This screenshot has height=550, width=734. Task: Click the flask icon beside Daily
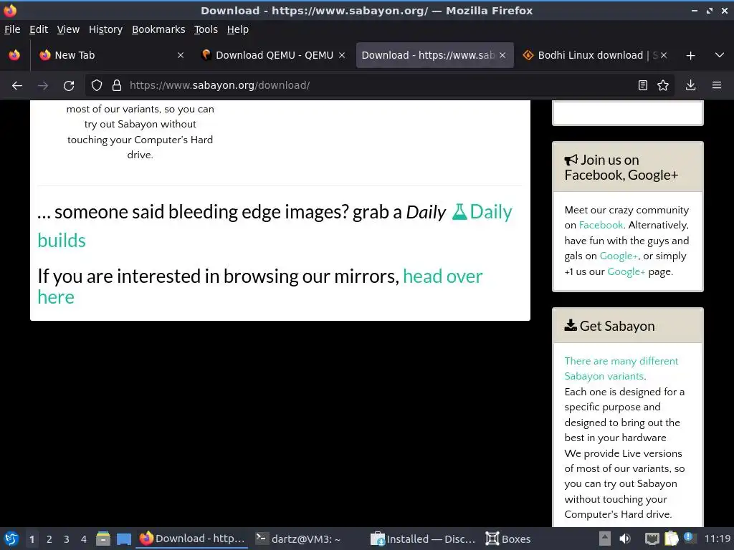pos(459,212)
